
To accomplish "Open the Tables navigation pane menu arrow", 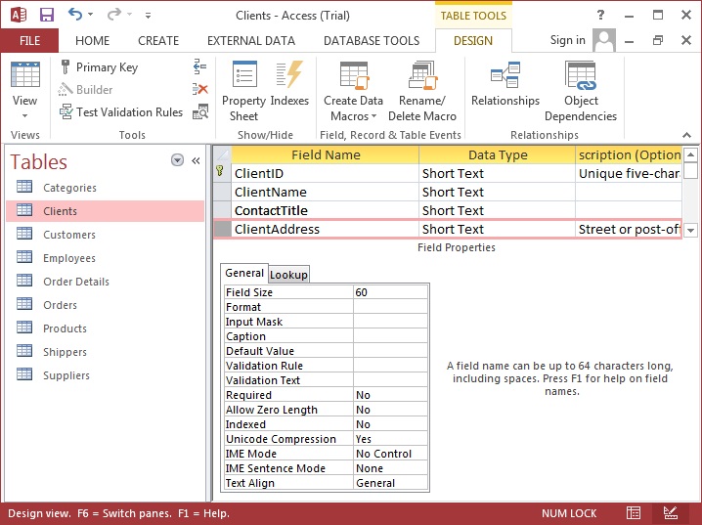I will click(177, 160).
